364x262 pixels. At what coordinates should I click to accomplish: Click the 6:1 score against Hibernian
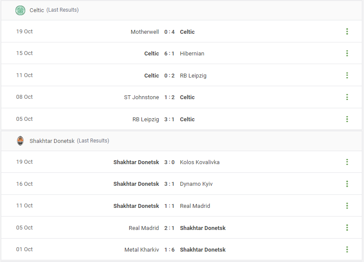(x=169, y=53)
